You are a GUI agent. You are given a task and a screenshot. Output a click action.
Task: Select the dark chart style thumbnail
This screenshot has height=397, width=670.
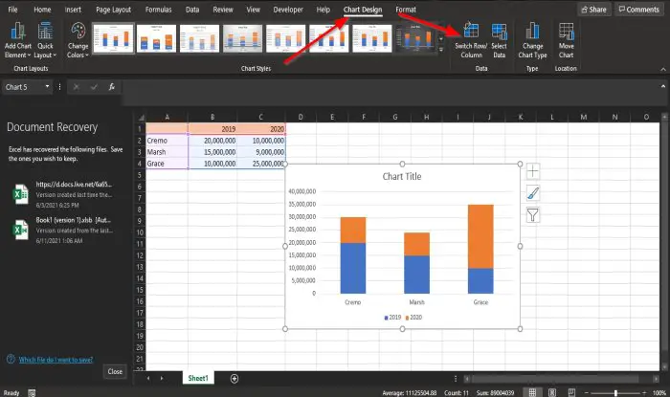(415, 38)
